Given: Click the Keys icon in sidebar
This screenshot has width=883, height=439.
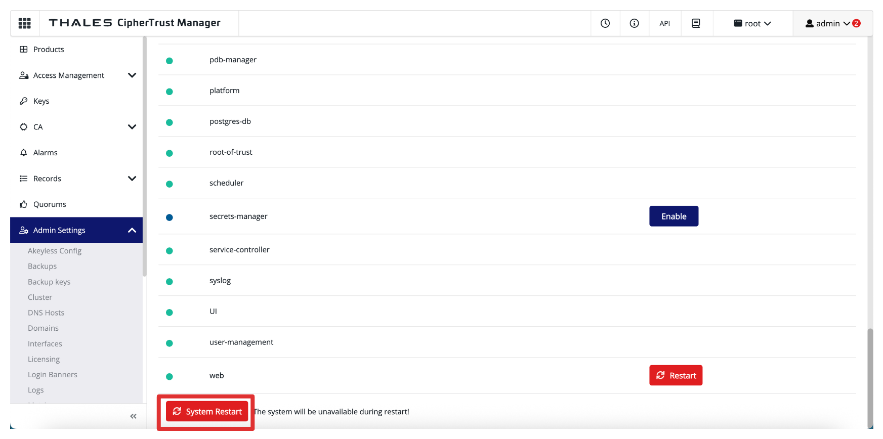Looking at the screenshot, I should (24, 101).
